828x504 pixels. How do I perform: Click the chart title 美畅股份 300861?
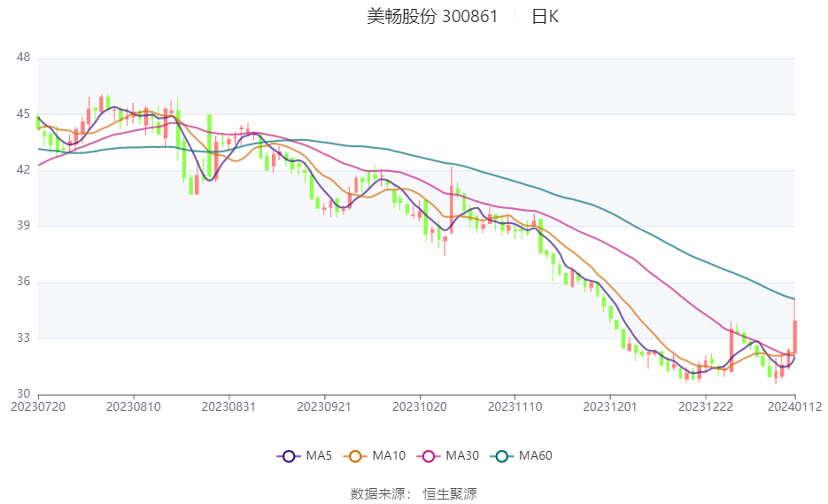click(x=432, y=16)
